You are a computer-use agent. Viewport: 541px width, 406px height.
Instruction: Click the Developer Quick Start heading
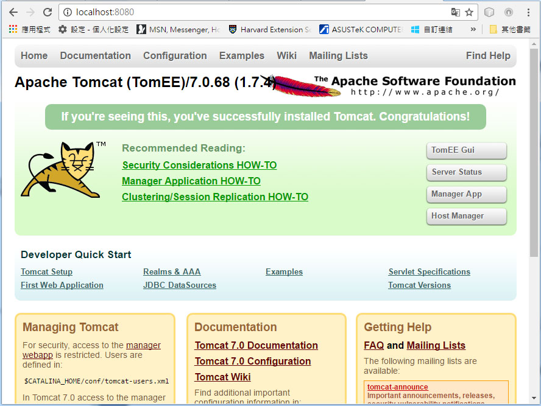point(76,254)
